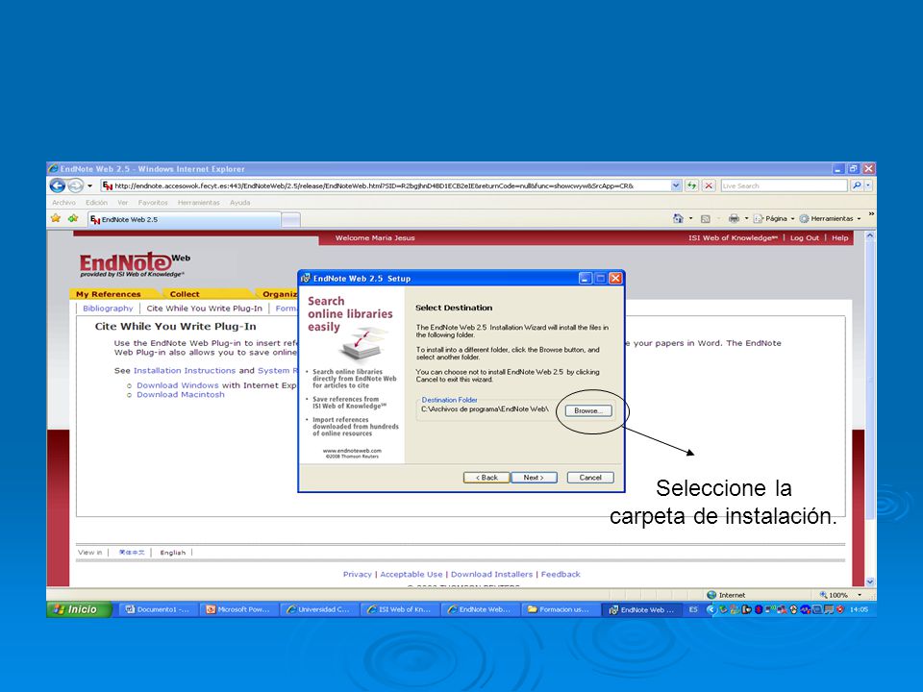Open the Página command bar menu
Screen dimensions: 923x692
tap(774, 219)
